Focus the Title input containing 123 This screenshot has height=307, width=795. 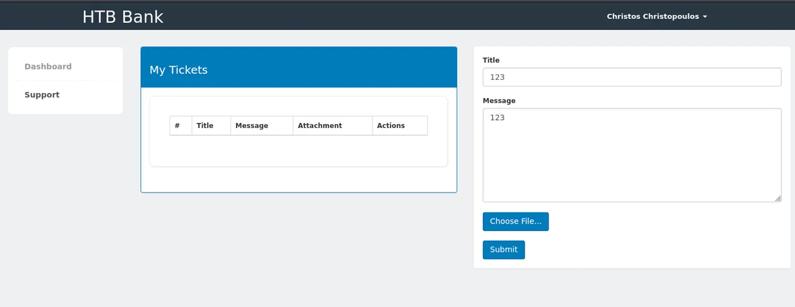click(631, 77)
